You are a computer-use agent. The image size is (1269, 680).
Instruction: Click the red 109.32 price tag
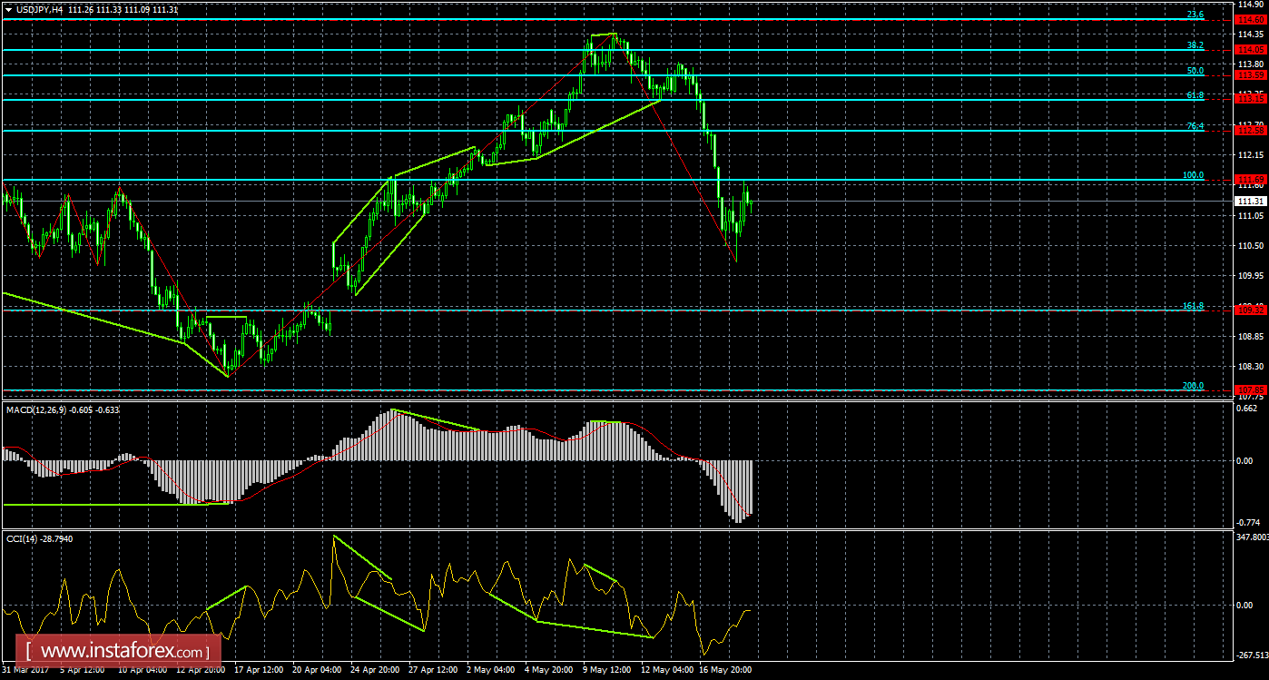tap(1252, 310)
